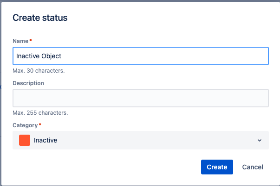Click the word 'Inactive' in Name field
This screenshot has width=280, height=186.
27,56
